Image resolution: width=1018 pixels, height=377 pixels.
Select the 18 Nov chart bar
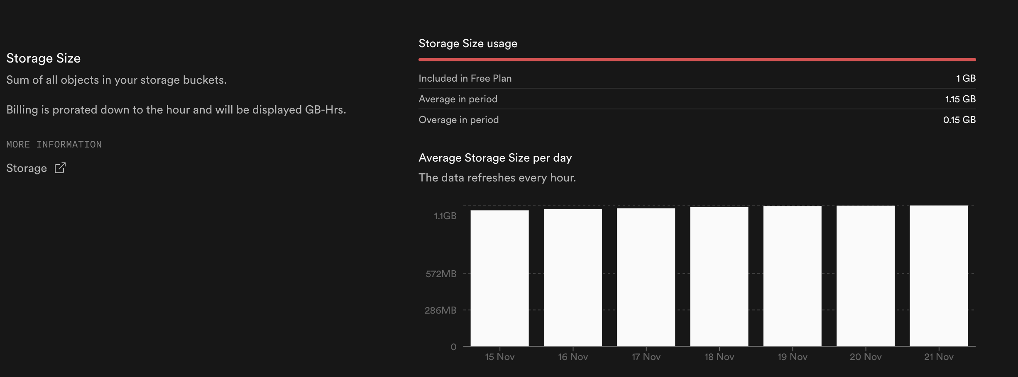coord(719,278)
